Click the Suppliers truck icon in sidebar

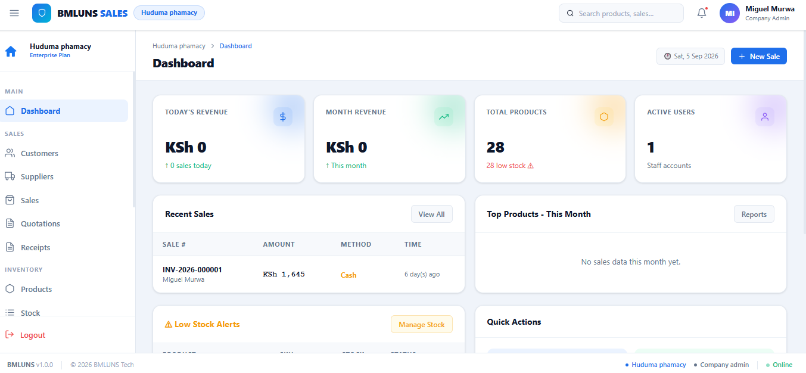[x=10, y=176]
